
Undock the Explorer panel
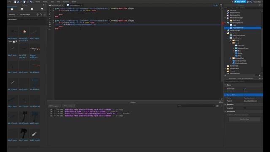tap(260, 5)
